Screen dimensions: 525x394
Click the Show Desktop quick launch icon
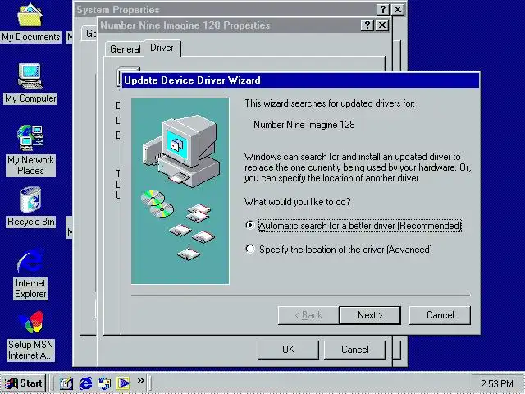[x=66, y=383]
